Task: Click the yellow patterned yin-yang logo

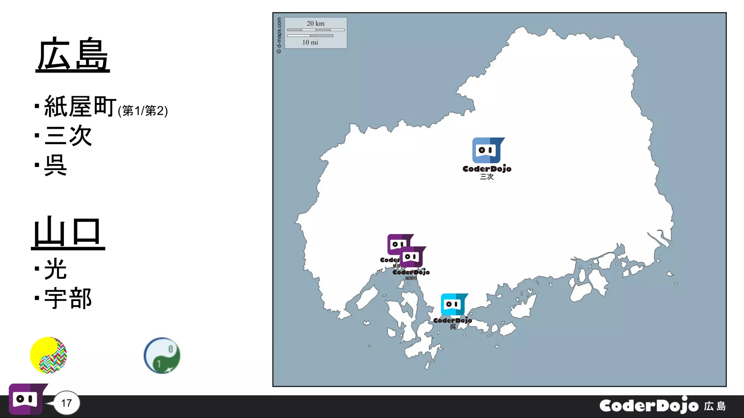Action: coord(49,355)
